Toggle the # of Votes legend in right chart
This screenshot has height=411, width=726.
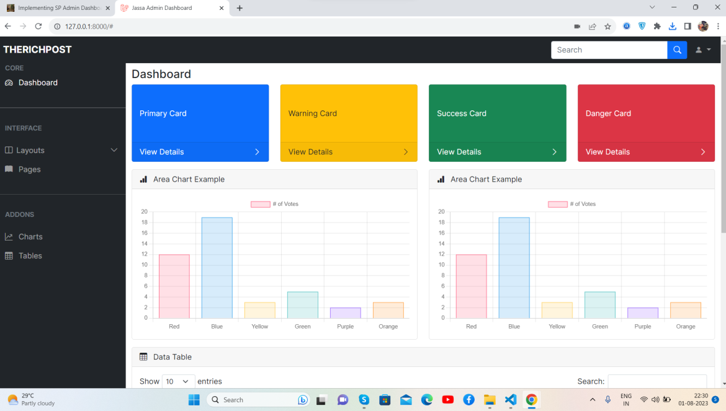coord(571,204)
